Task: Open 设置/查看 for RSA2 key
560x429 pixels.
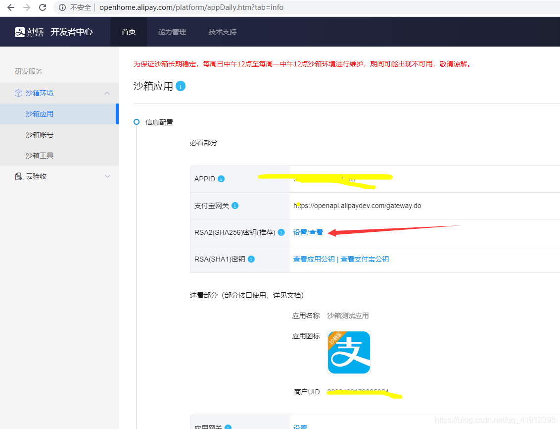Action: tap(308, 232)
